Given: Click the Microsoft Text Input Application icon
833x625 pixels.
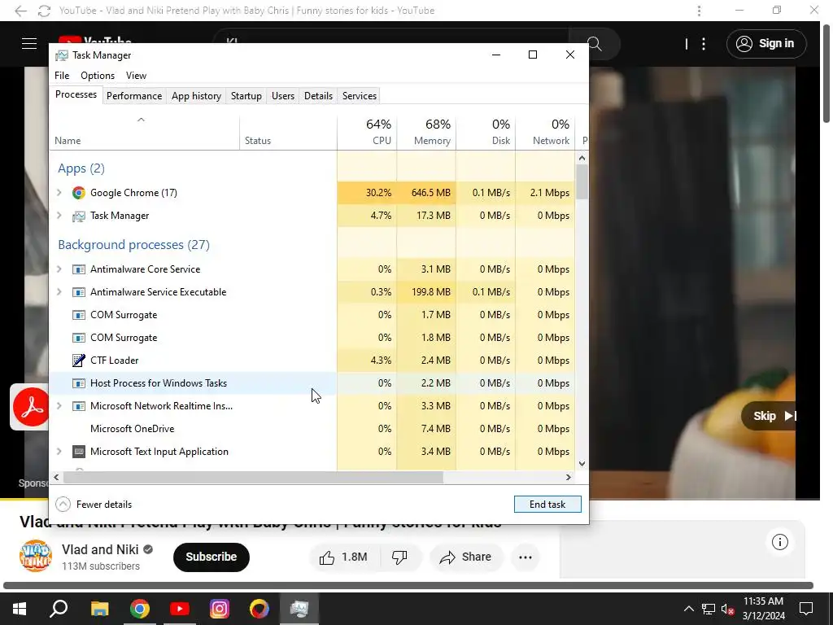Looking at the screenshot, I should click(x=79, y=452).
